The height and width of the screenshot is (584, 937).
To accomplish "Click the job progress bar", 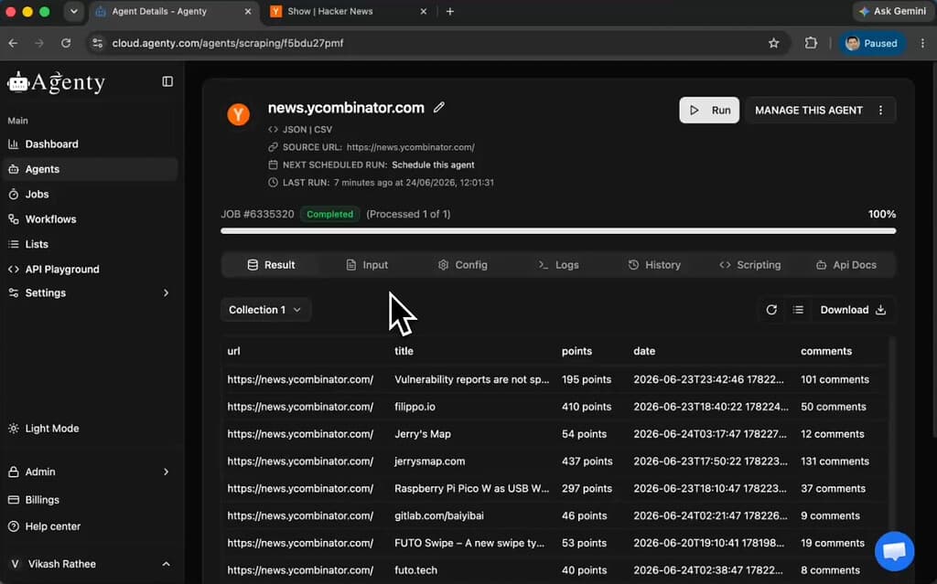I will coord(558,231).
